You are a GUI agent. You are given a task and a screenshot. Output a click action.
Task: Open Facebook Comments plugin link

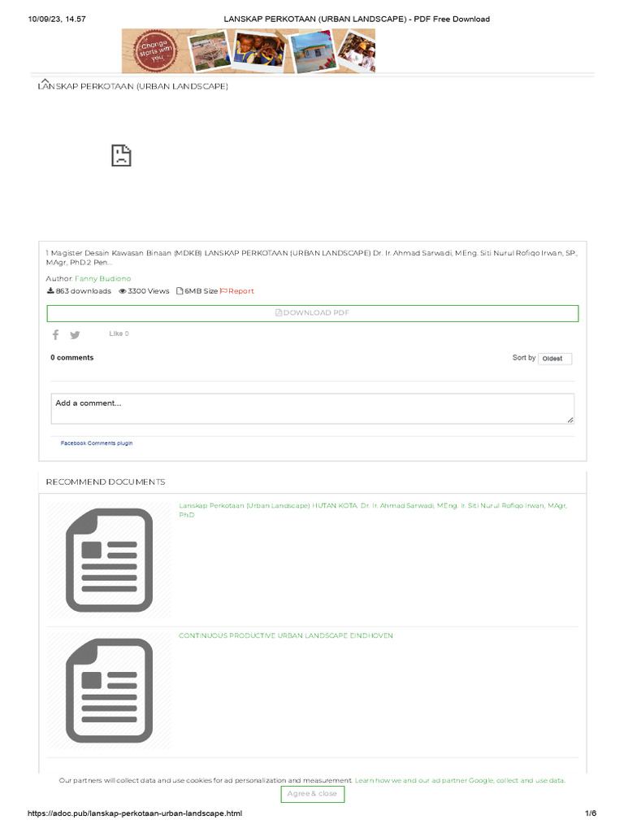[x=97, y=443]
